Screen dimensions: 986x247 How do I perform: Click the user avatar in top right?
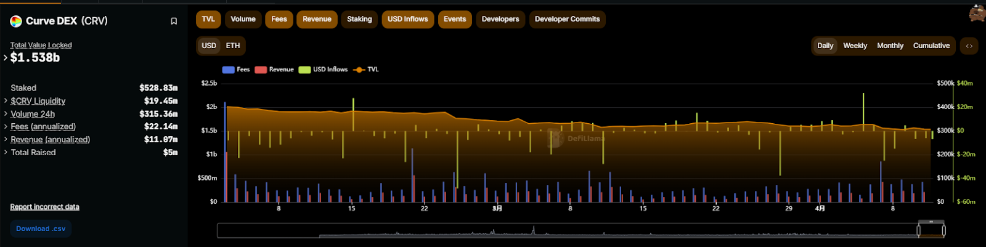tap(977, 13)
